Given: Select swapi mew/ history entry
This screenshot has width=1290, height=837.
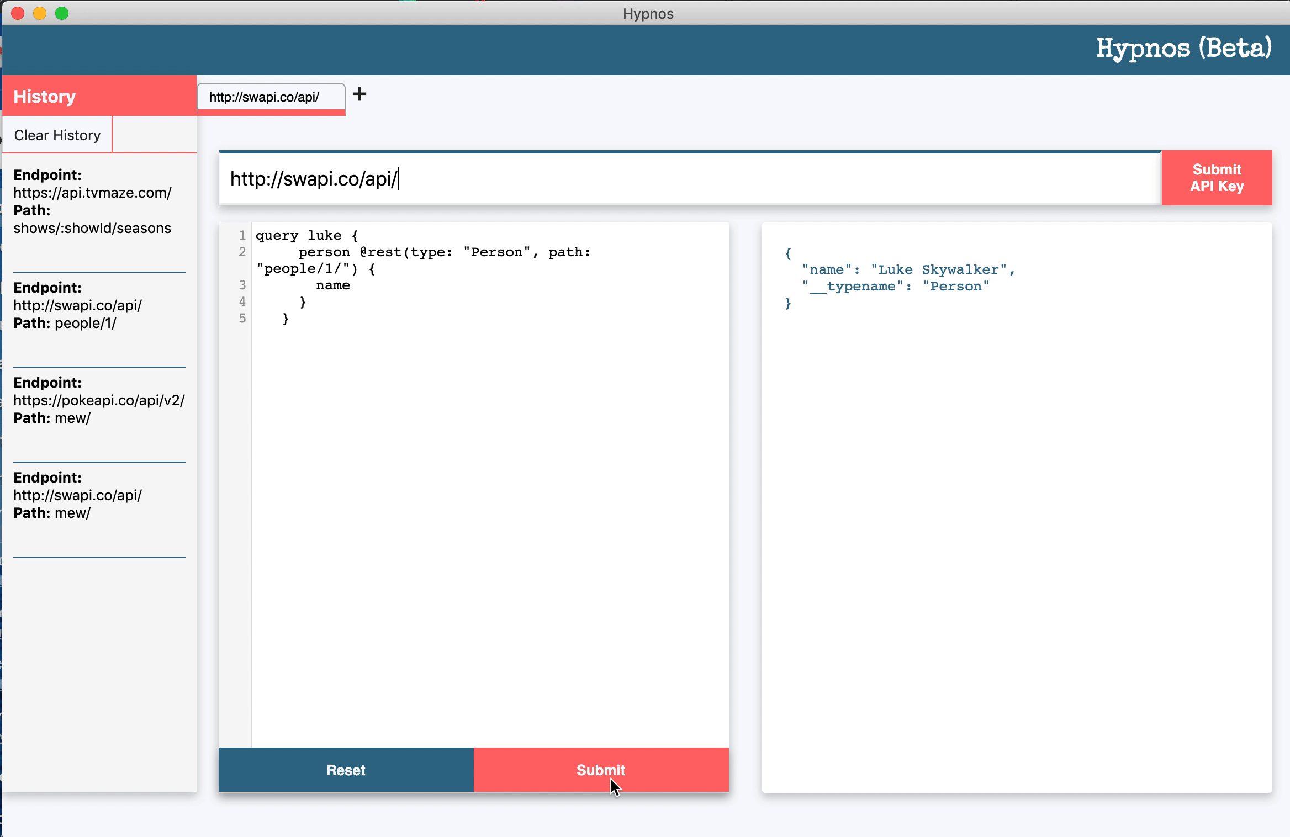Looking at the screenshot, I should [x=78, y=496].
